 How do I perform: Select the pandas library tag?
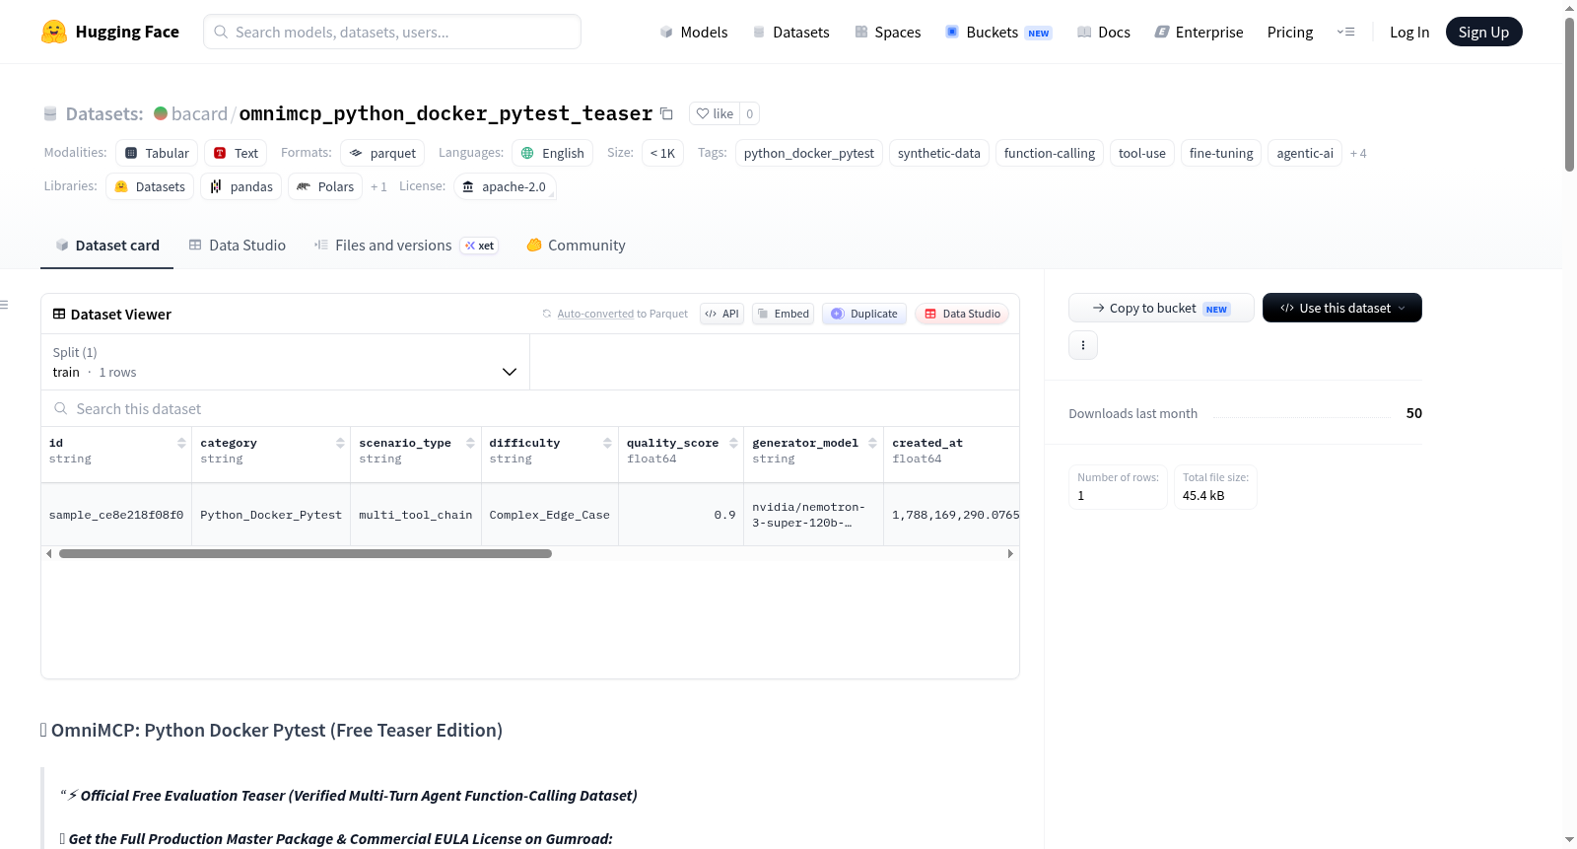click(x=240, y=186)
